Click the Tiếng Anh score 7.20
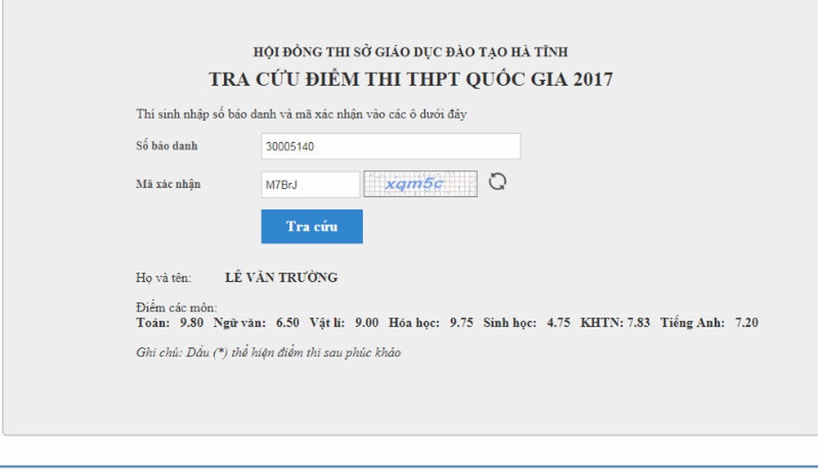The height and width of the screenshot is (469, 818). pos(746,323)
